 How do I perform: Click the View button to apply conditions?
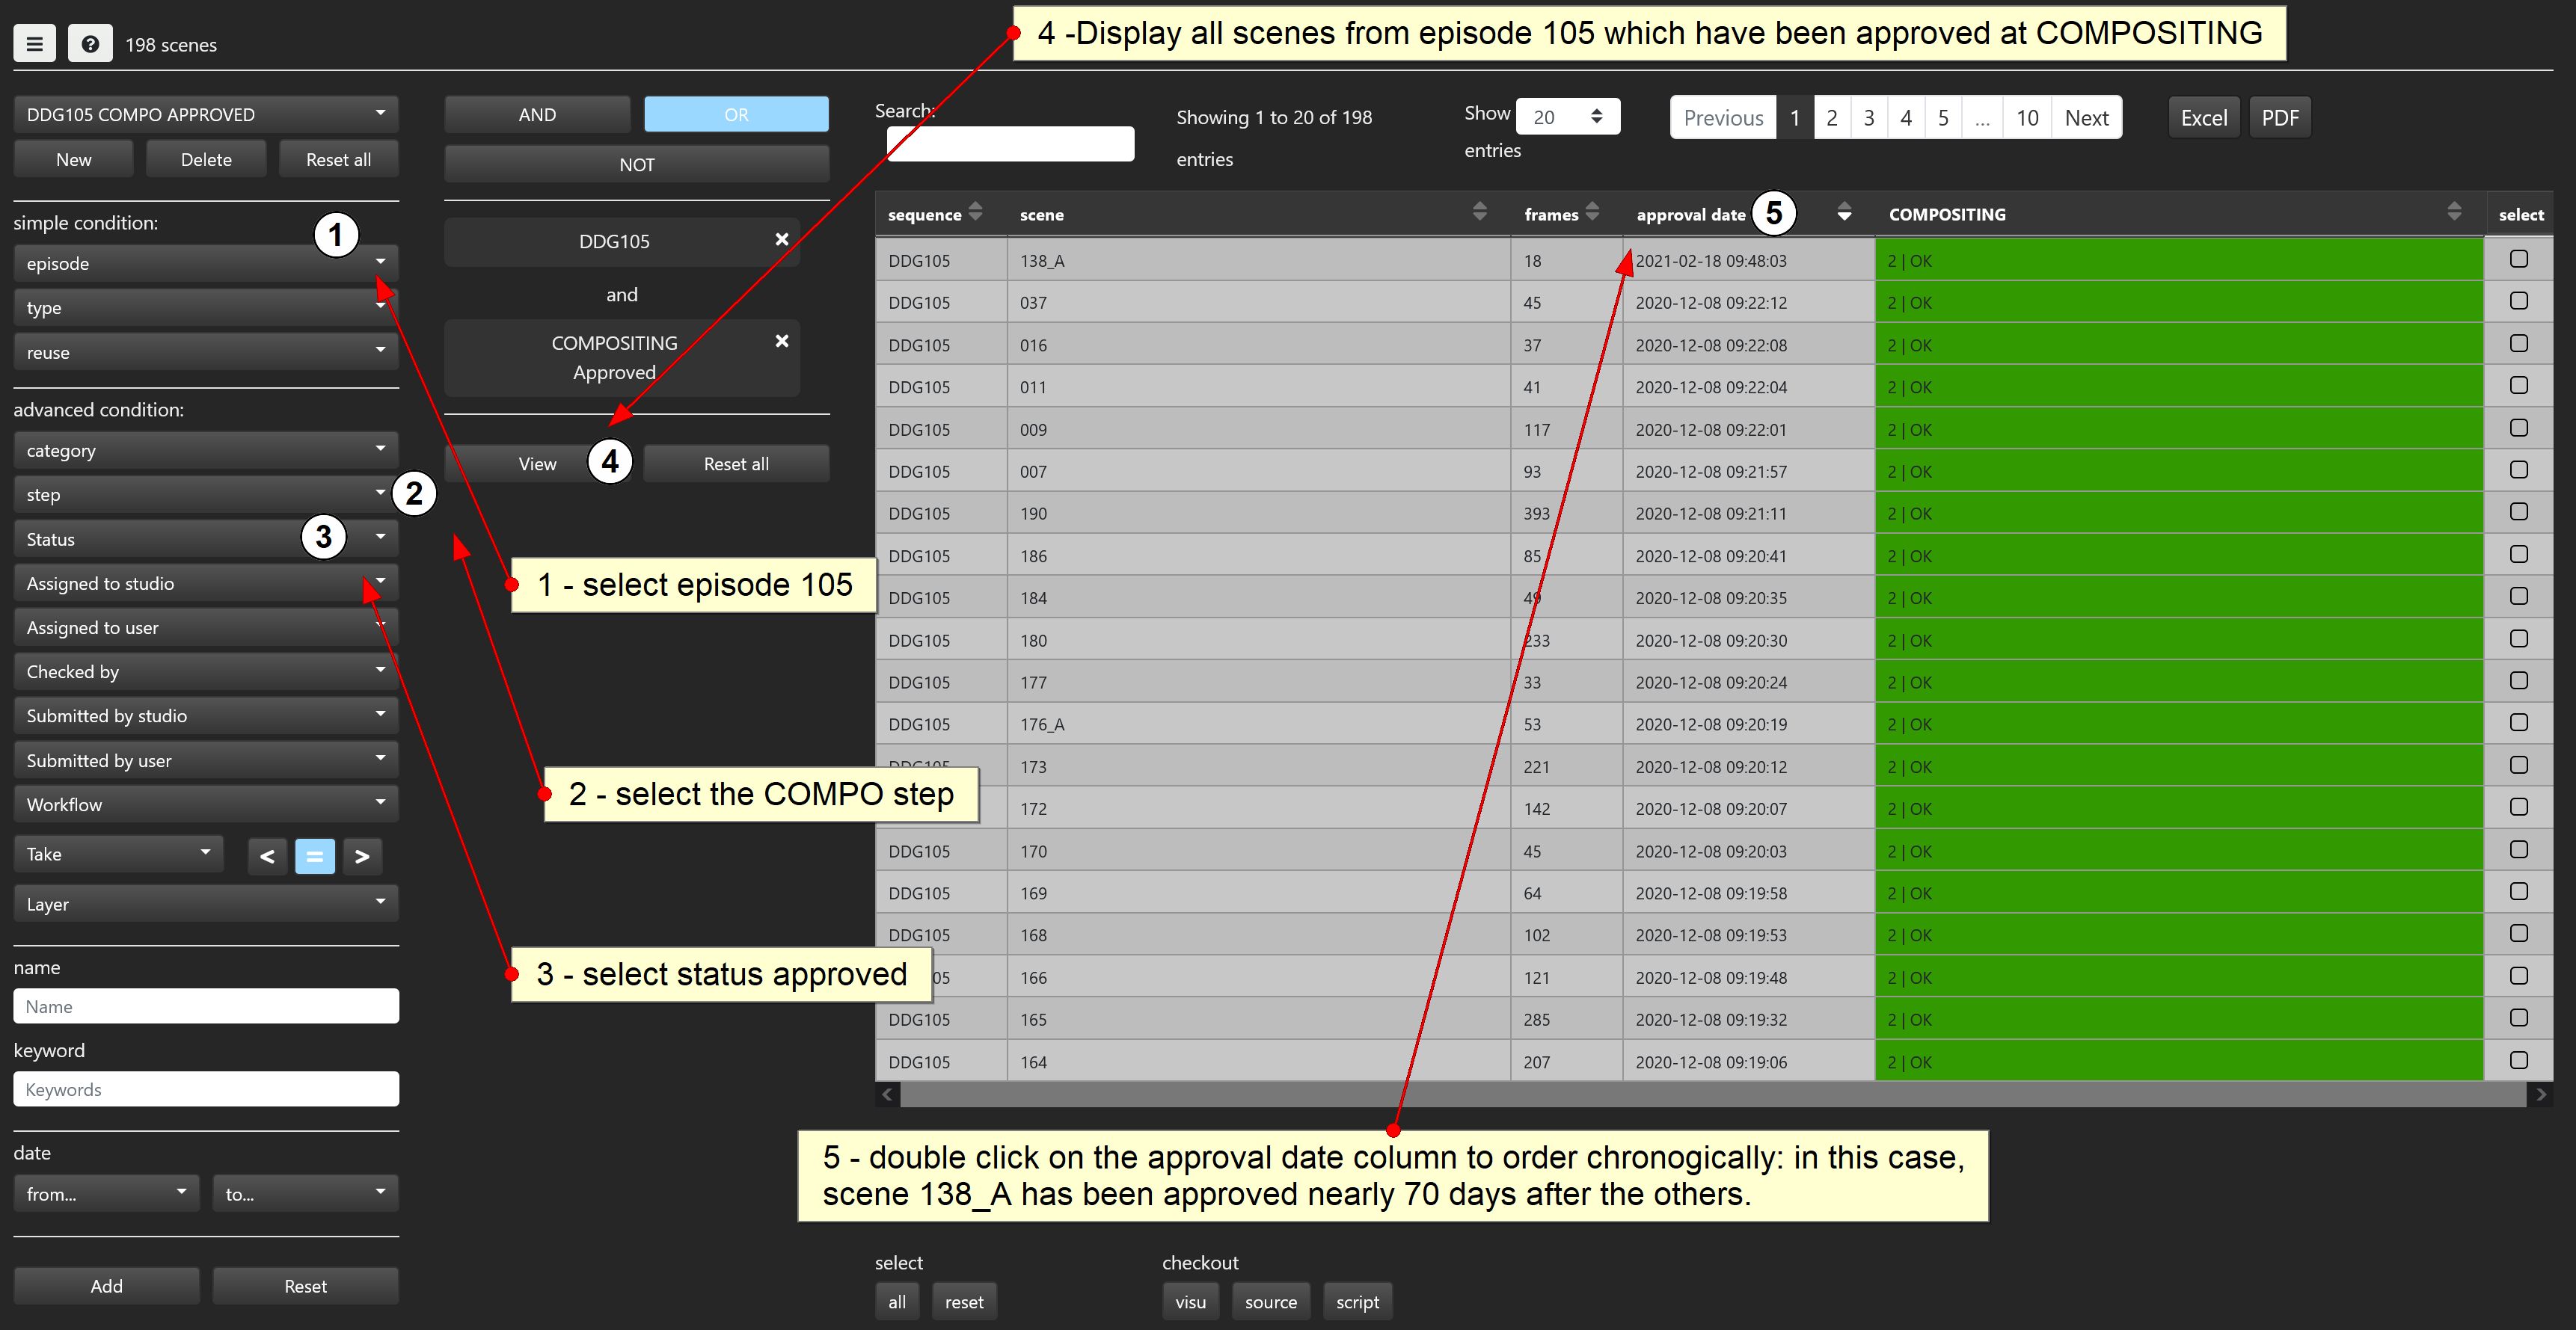click(537, 463)
